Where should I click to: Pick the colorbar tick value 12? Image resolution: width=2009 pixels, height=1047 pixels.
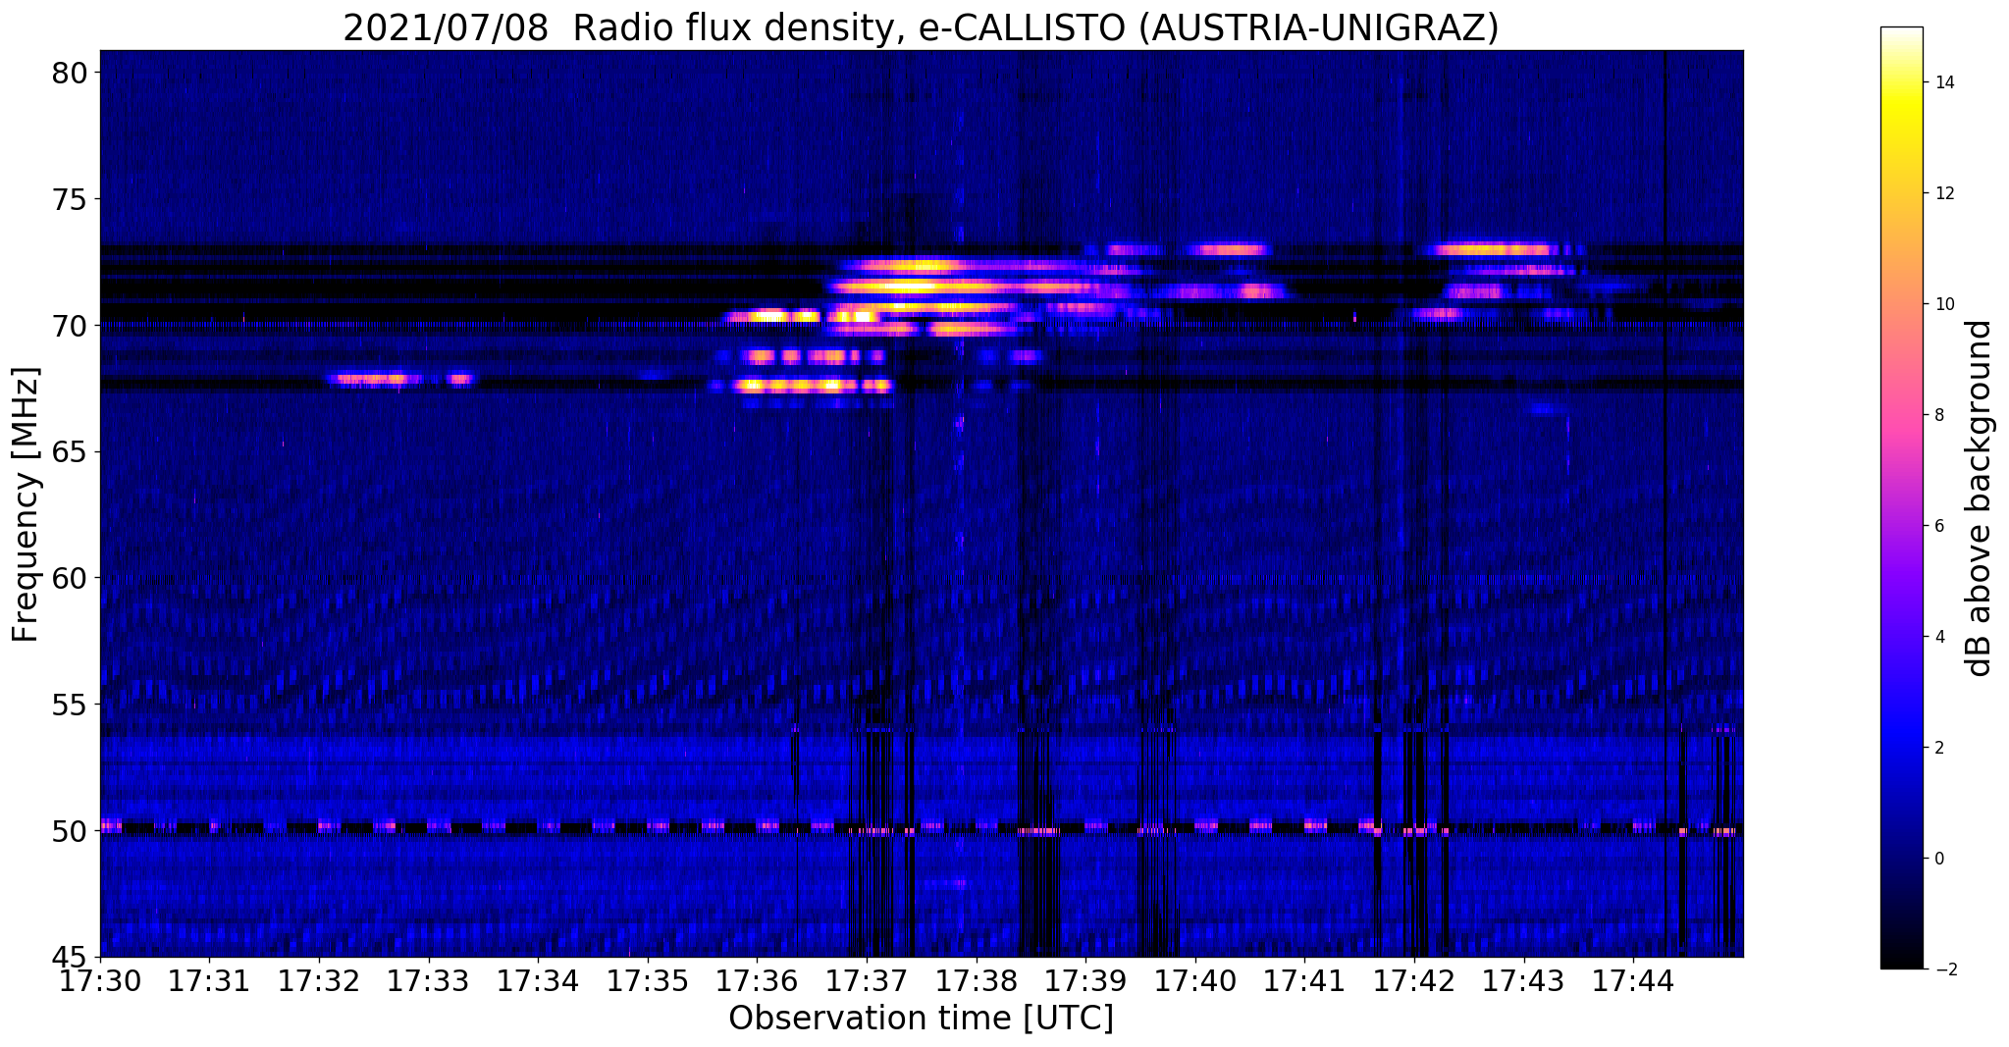(1946, 193)
